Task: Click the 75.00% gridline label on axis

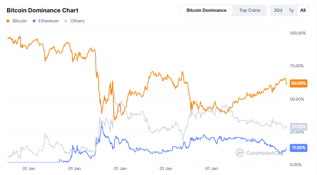Action: tap(297, 66)
